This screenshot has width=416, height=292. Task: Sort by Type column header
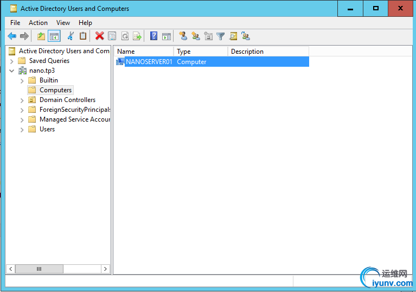pyautogui.click(x=201, y=52)
